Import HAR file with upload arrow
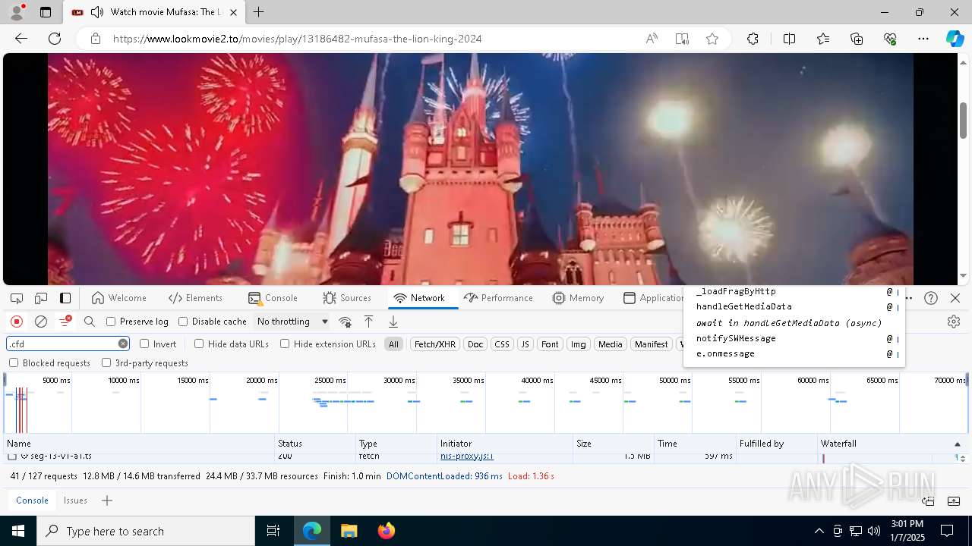The width and height of the screenshot is (972, 546). coord(369,322)
